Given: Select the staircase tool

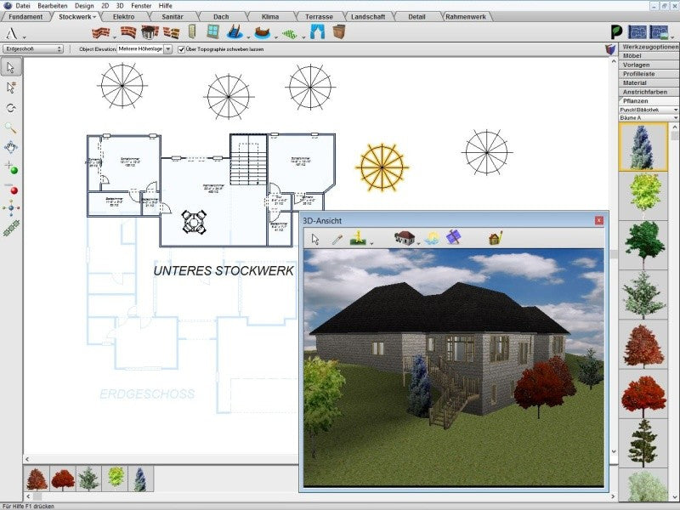Looking at the screenshot, I should coord(235,32).
